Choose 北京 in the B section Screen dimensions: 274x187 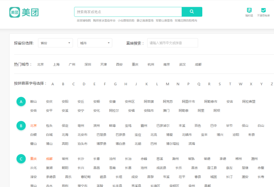33,125
